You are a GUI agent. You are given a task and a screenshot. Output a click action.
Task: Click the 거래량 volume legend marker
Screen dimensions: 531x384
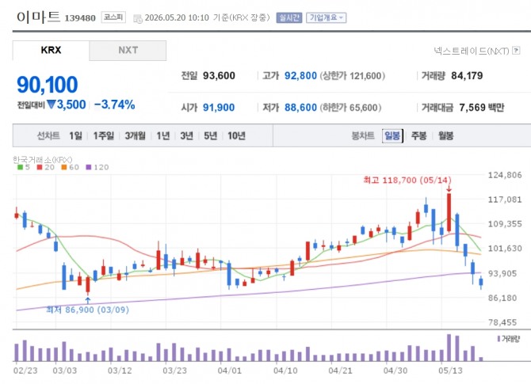(499, 339)
